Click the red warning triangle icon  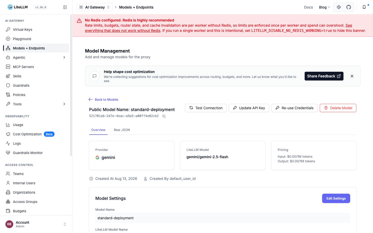point(79,21)
